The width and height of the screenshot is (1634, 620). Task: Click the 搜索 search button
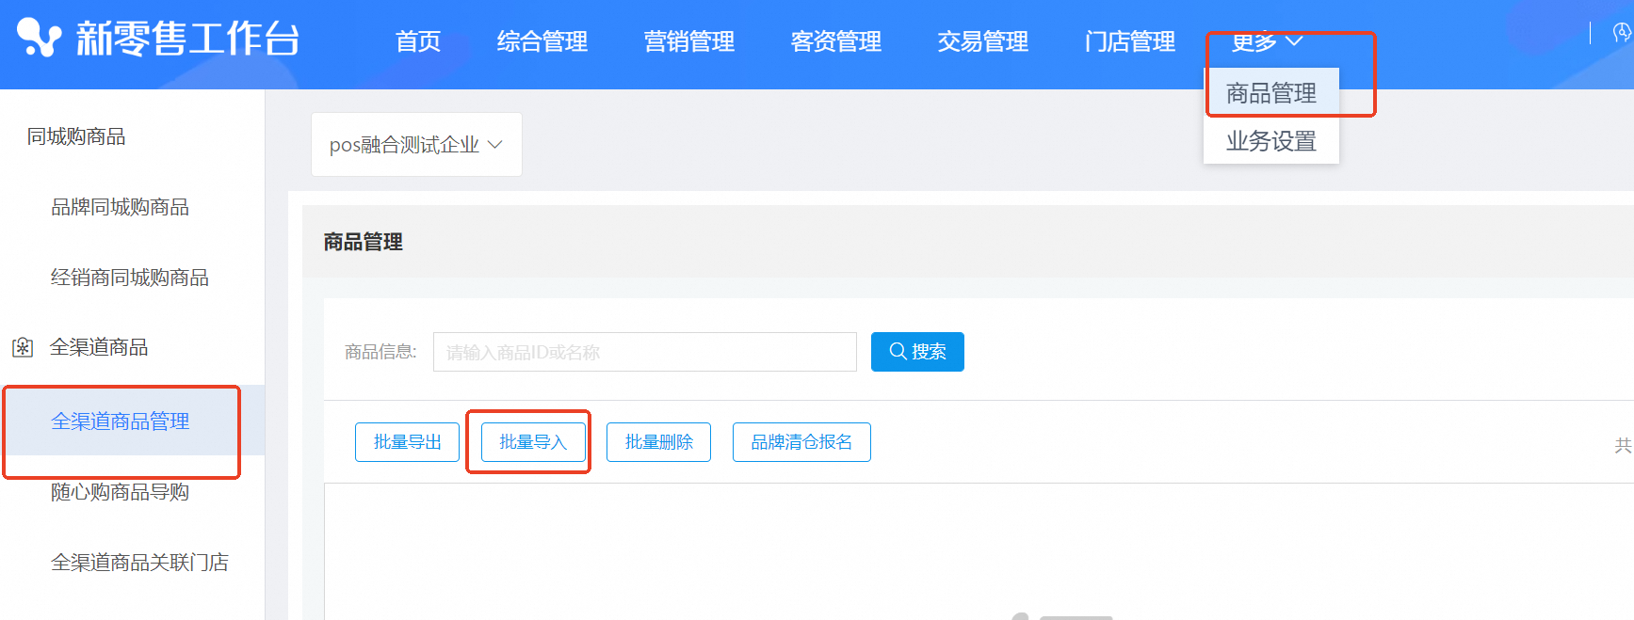[916, 352]
